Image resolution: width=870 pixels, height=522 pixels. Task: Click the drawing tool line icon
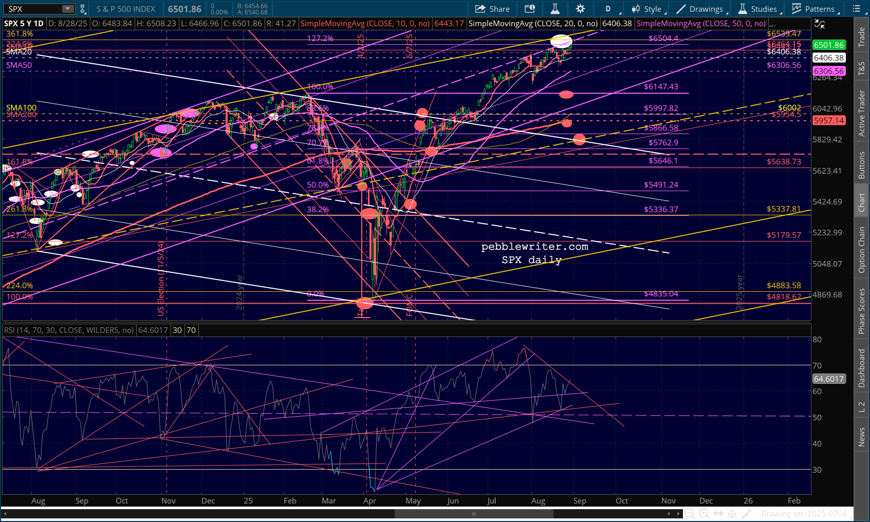point(747,514)
